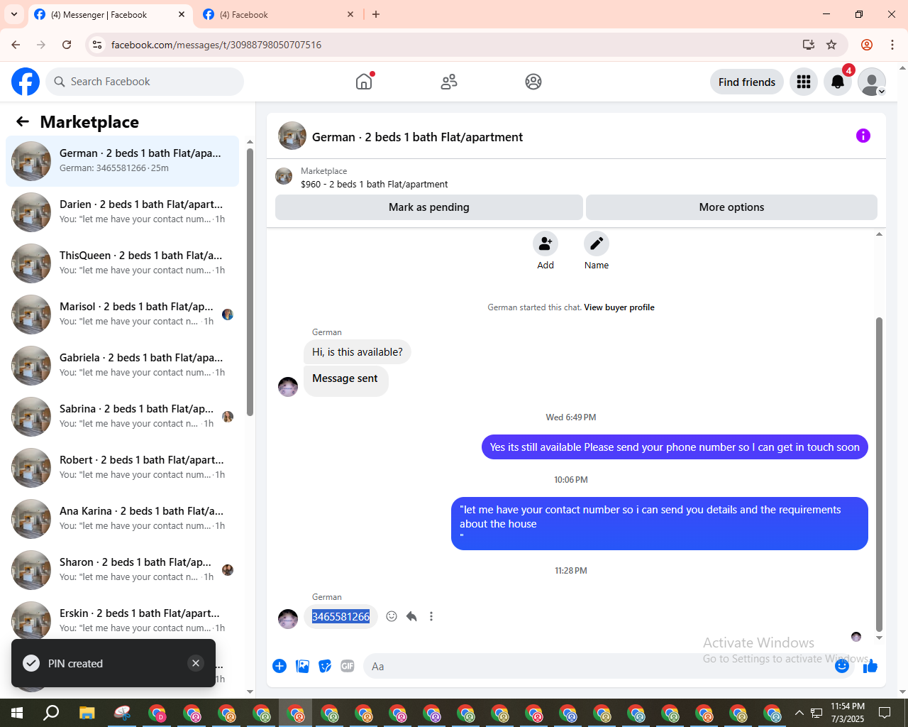Image resolution: width=908 pixels, height=727 pixels.
Task: Choose a GIF in the composer
Action: pyautogui.click(x=348, y=666)
